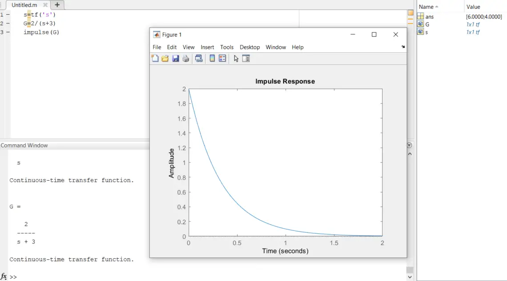Activate Edit Plot arrow tool
The width and height of the screenshot is (507, 281).
(x=236, y=58)
